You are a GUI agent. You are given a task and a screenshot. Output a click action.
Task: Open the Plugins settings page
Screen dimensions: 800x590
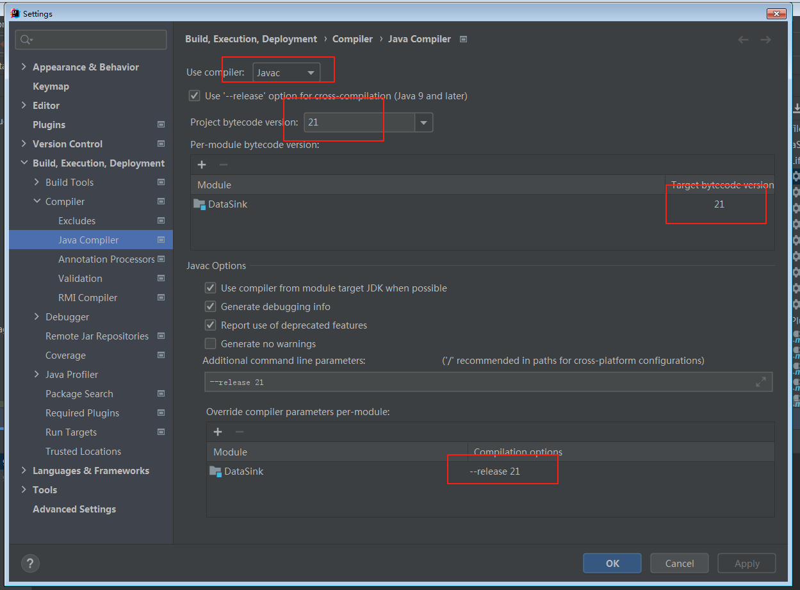tap(49, 124)
